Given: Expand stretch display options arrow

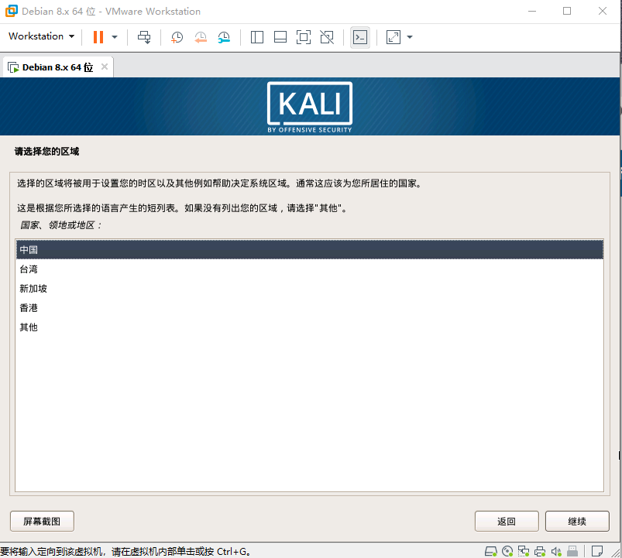Looking at the screenshot, I should tap(410, 37).
